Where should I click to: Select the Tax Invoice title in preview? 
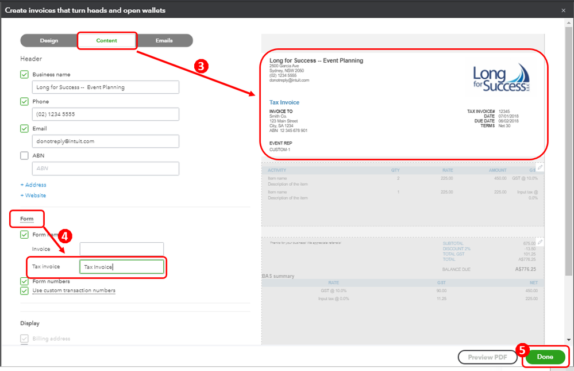[x=284, y=102]
